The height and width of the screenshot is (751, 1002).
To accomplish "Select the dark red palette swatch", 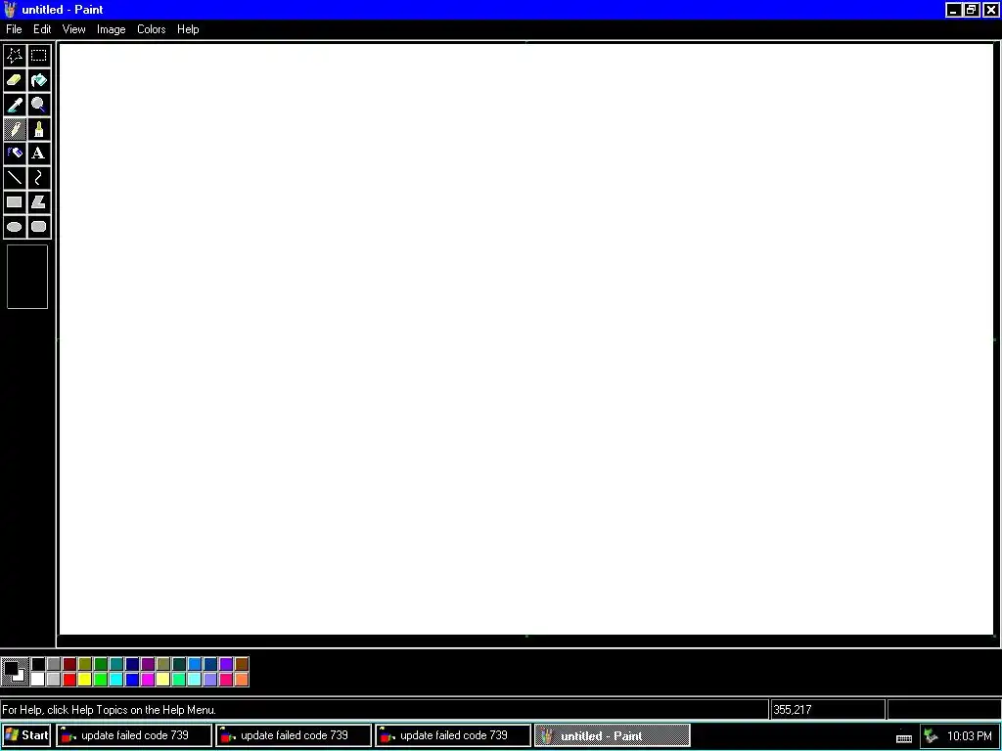I will pyautogui.click(x=69, y=664).
